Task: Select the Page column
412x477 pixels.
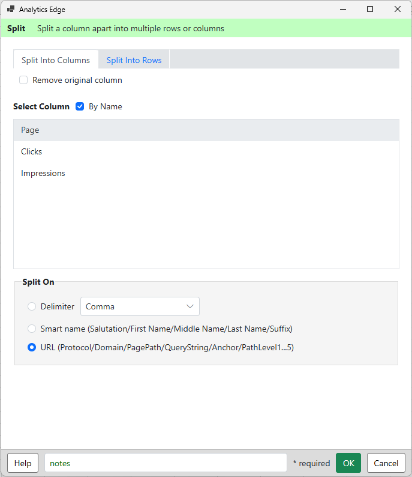Action: pos(206,130)
